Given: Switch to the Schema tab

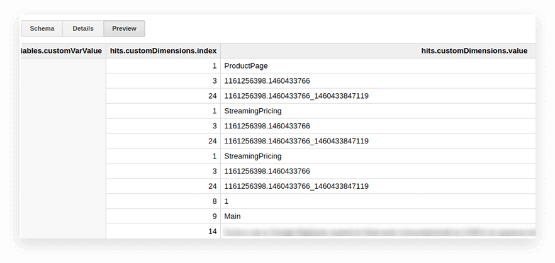Looking at the screenshot, I should tap(42, 29).
